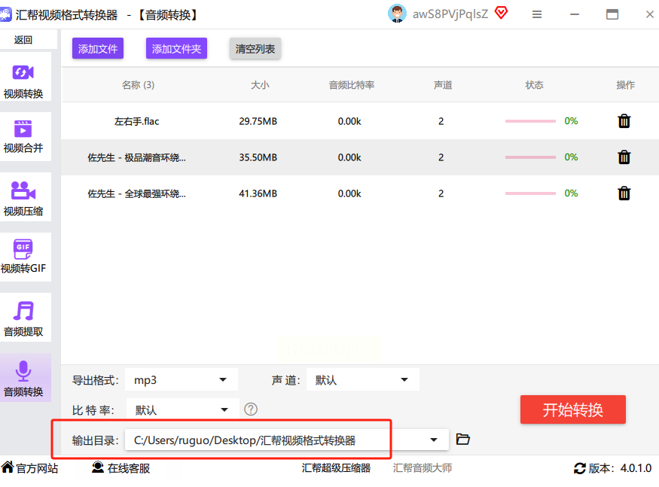Click the user avatar icon
Viewport: 659px width, 487px height.
point(397,14)
